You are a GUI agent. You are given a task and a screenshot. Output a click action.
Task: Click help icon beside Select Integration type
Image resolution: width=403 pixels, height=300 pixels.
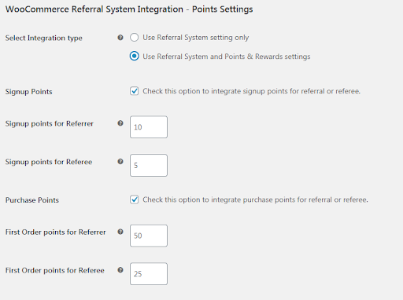[120, 38]
